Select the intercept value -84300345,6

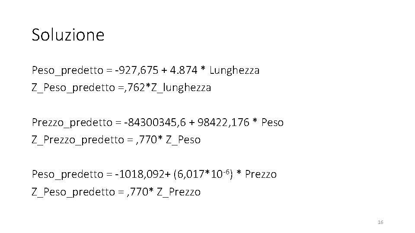(x=155, y=122)
